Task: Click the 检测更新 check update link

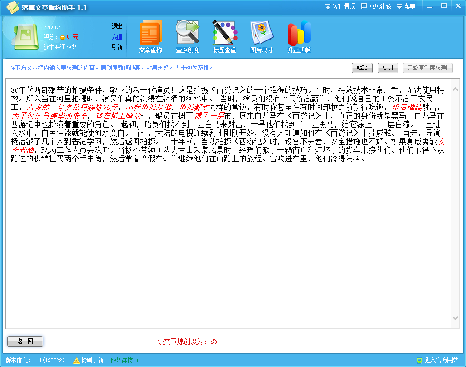Action: point(92,360)
